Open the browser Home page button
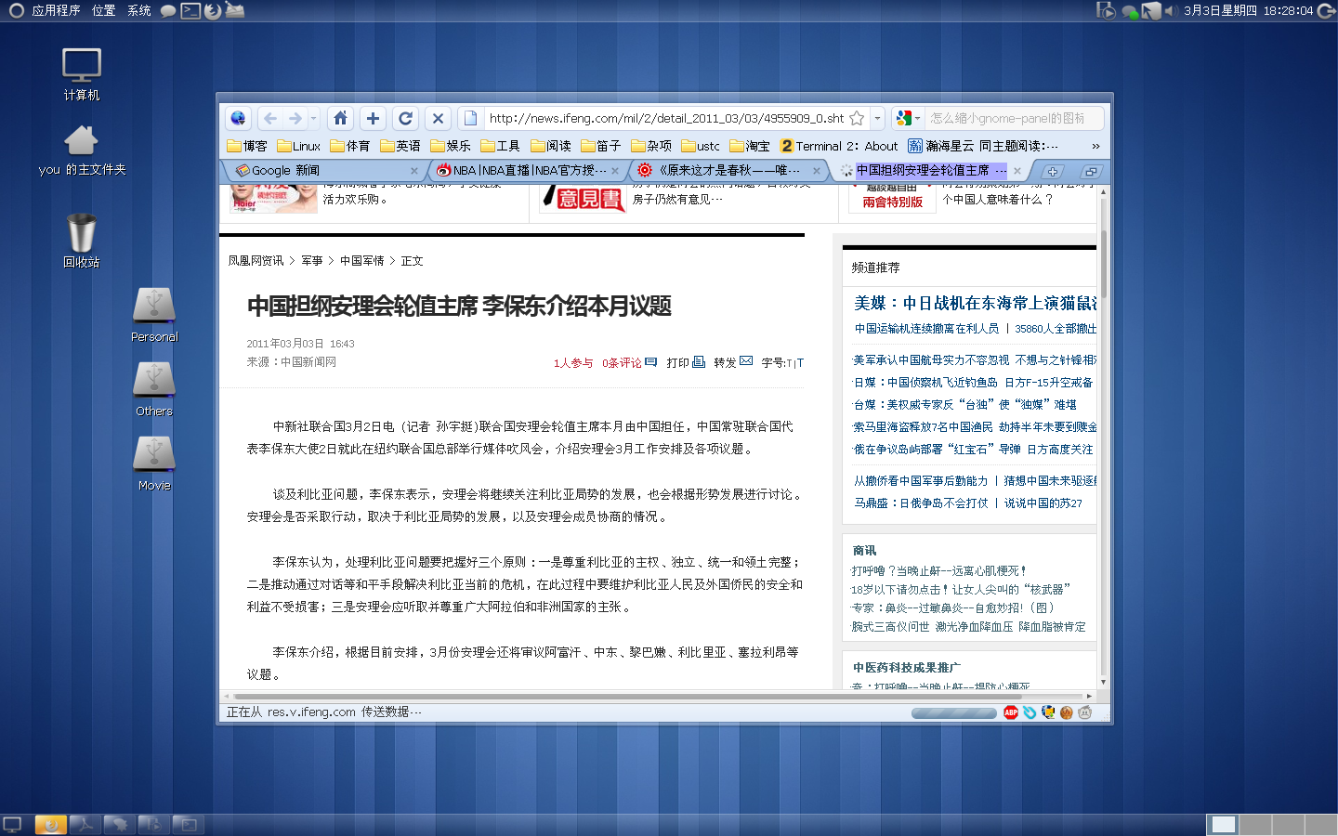 coord(340,118)
